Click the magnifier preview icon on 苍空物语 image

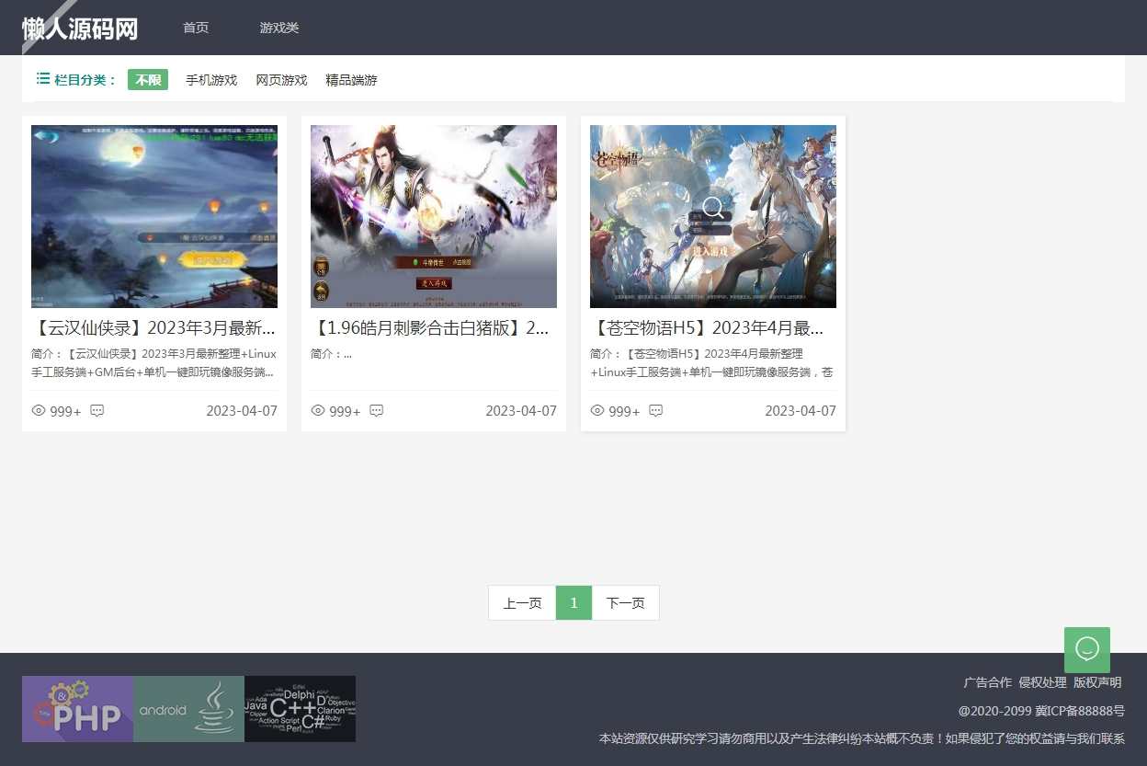point(713,208)
